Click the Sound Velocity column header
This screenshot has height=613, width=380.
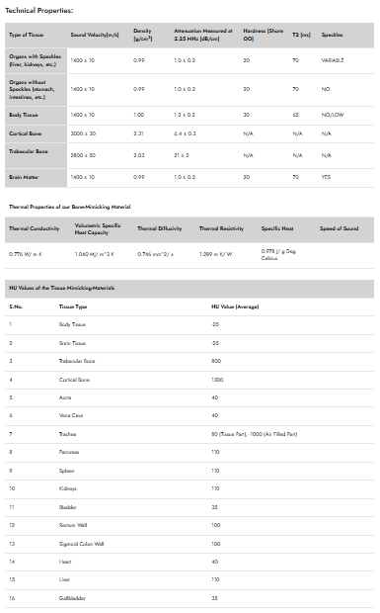(x=95, y=35)
